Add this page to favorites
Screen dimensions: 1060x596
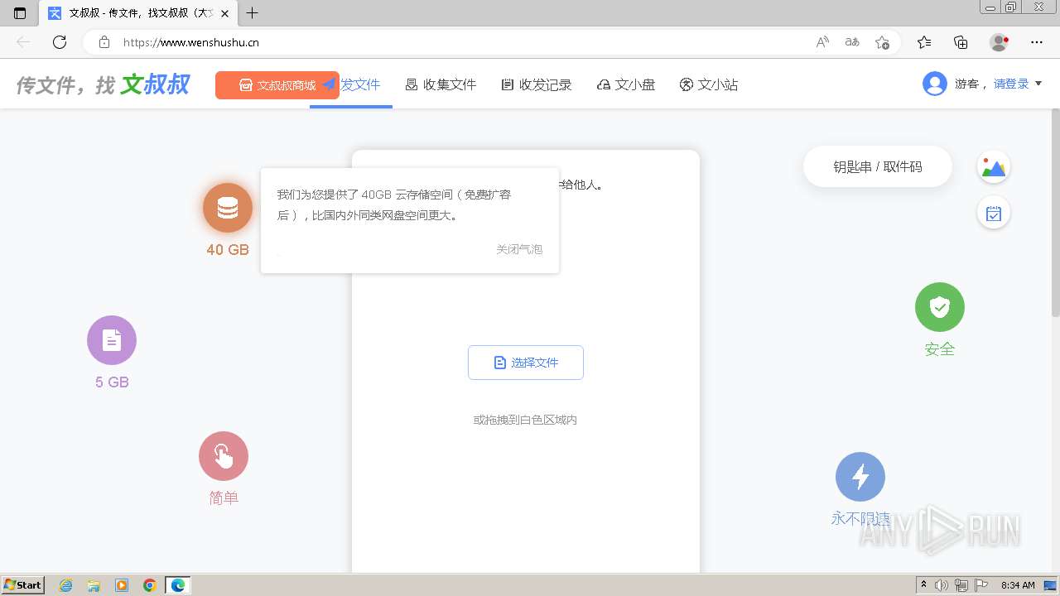point(882,42)
